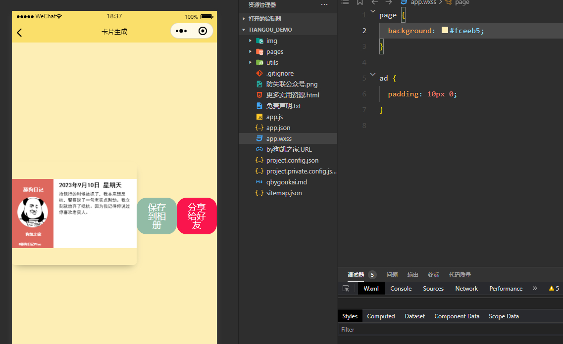
Task: Click the #fceeb5 color swatch in code
Action: (x=445, y=31)
